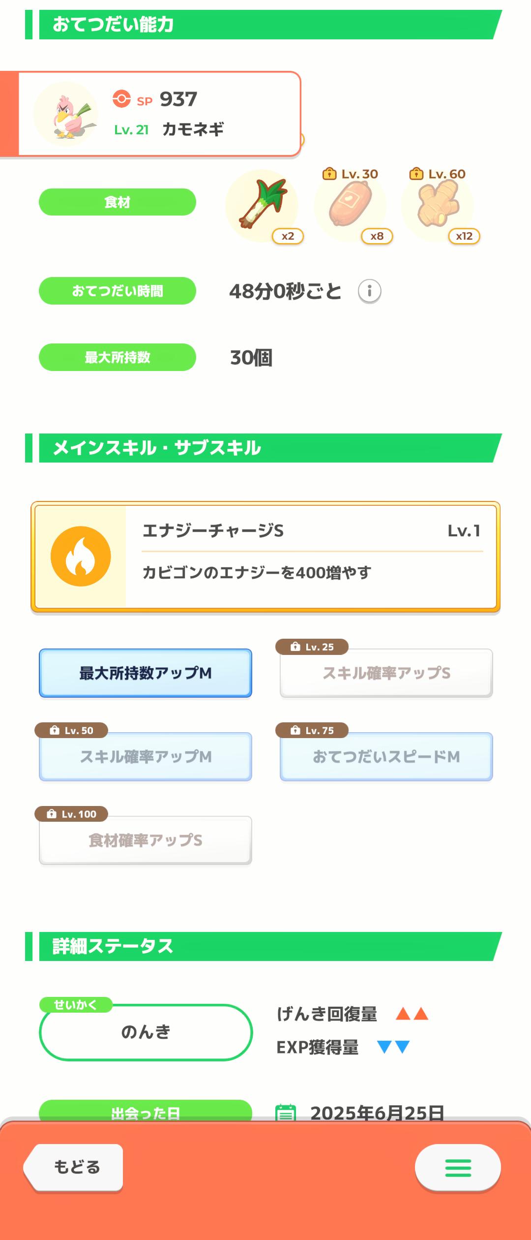Go back with the もどる button
Screen dimensions: 531x1240
[x=74, y=1167]
